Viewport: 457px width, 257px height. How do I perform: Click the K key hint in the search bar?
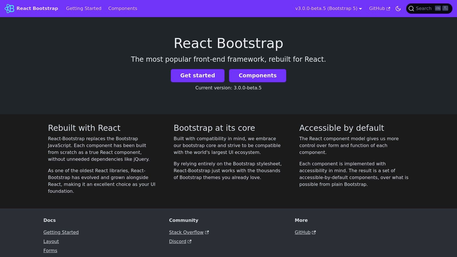tap(445, 8)
